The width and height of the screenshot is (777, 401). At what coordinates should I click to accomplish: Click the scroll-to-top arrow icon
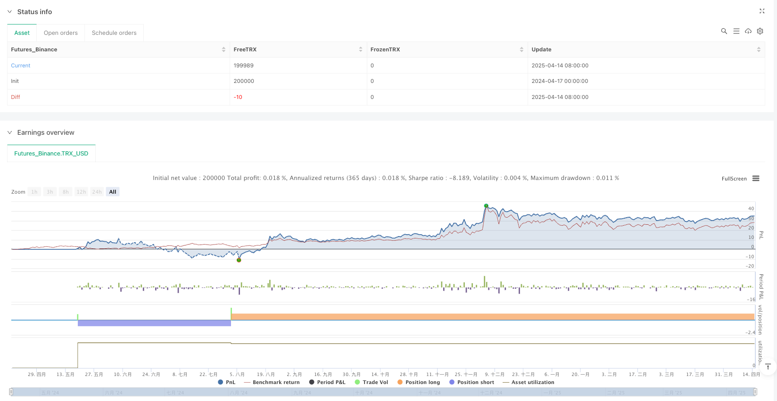768,367
